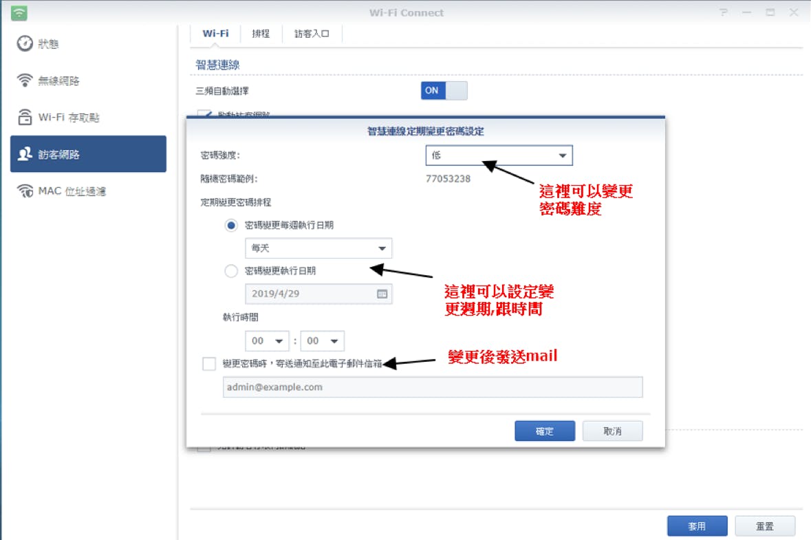
Task: Open the 每天 weekly day dropdown
Action: coord(318,248)
